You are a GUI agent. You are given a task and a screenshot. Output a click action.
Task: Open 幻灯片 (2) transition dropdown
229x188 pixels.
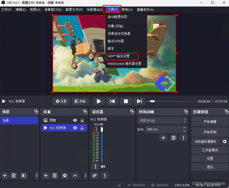tap(162, 120)
